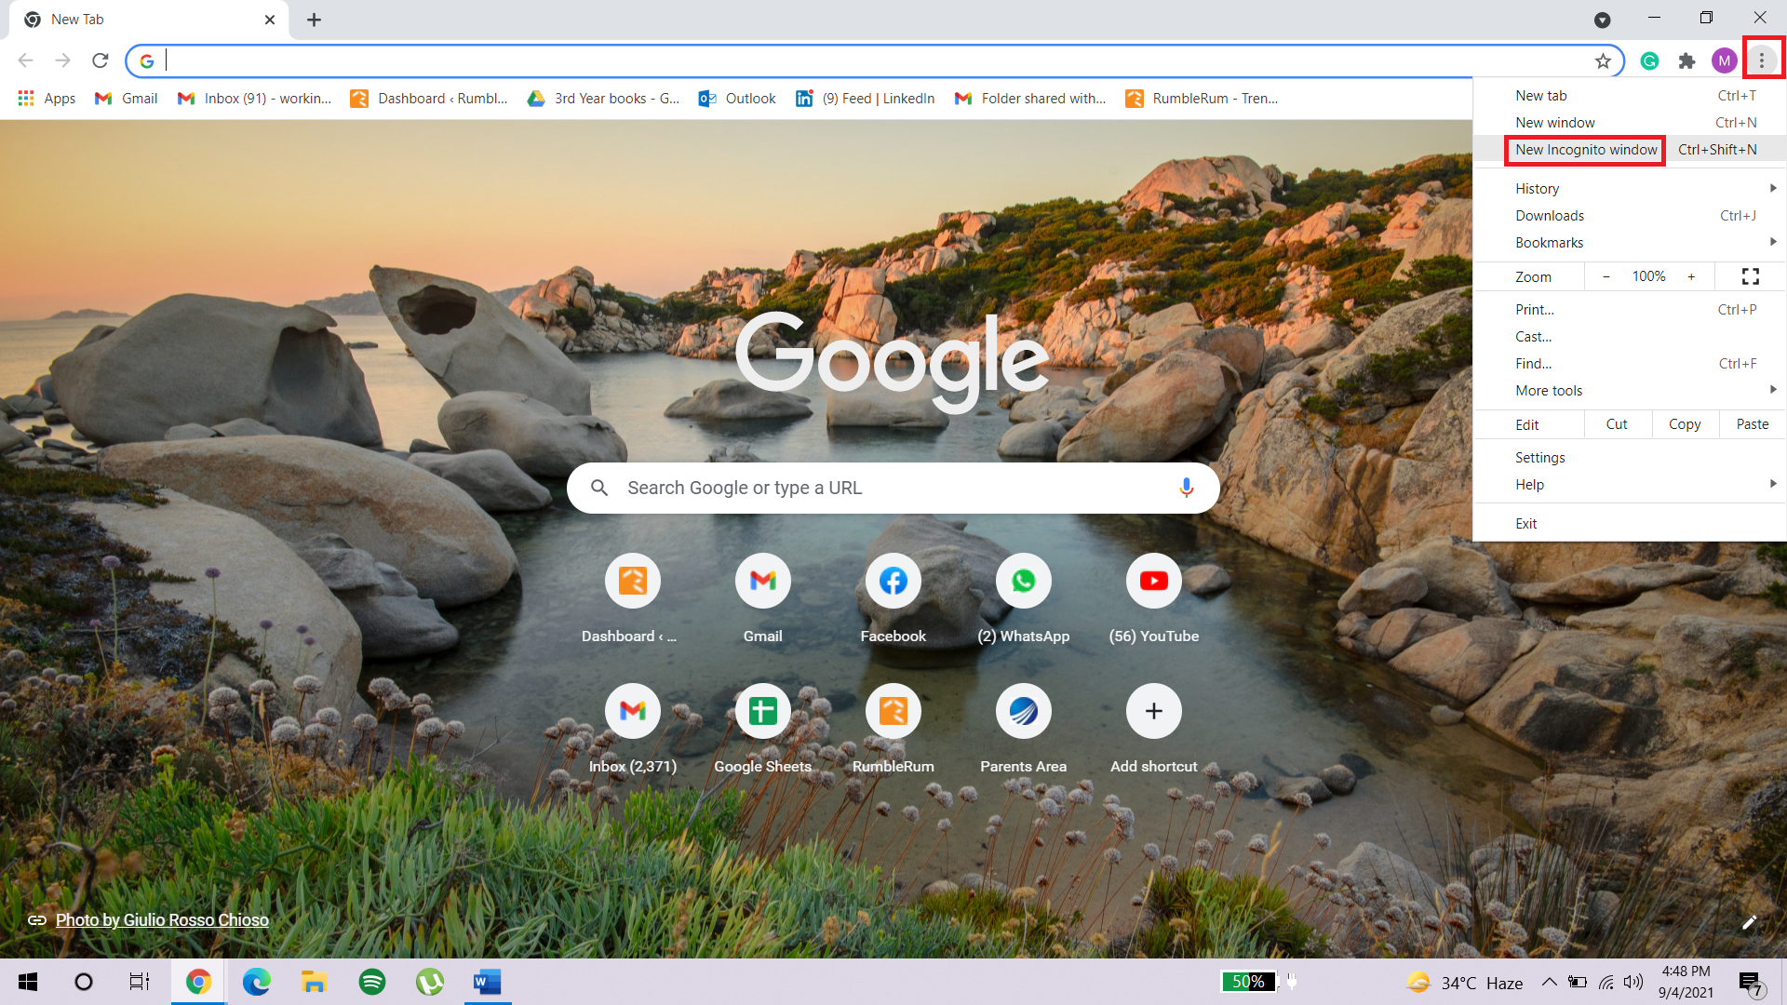Open the profile avatar M
The width and height of the screenshot is (1787, 1005).
tap(1724, 61)
